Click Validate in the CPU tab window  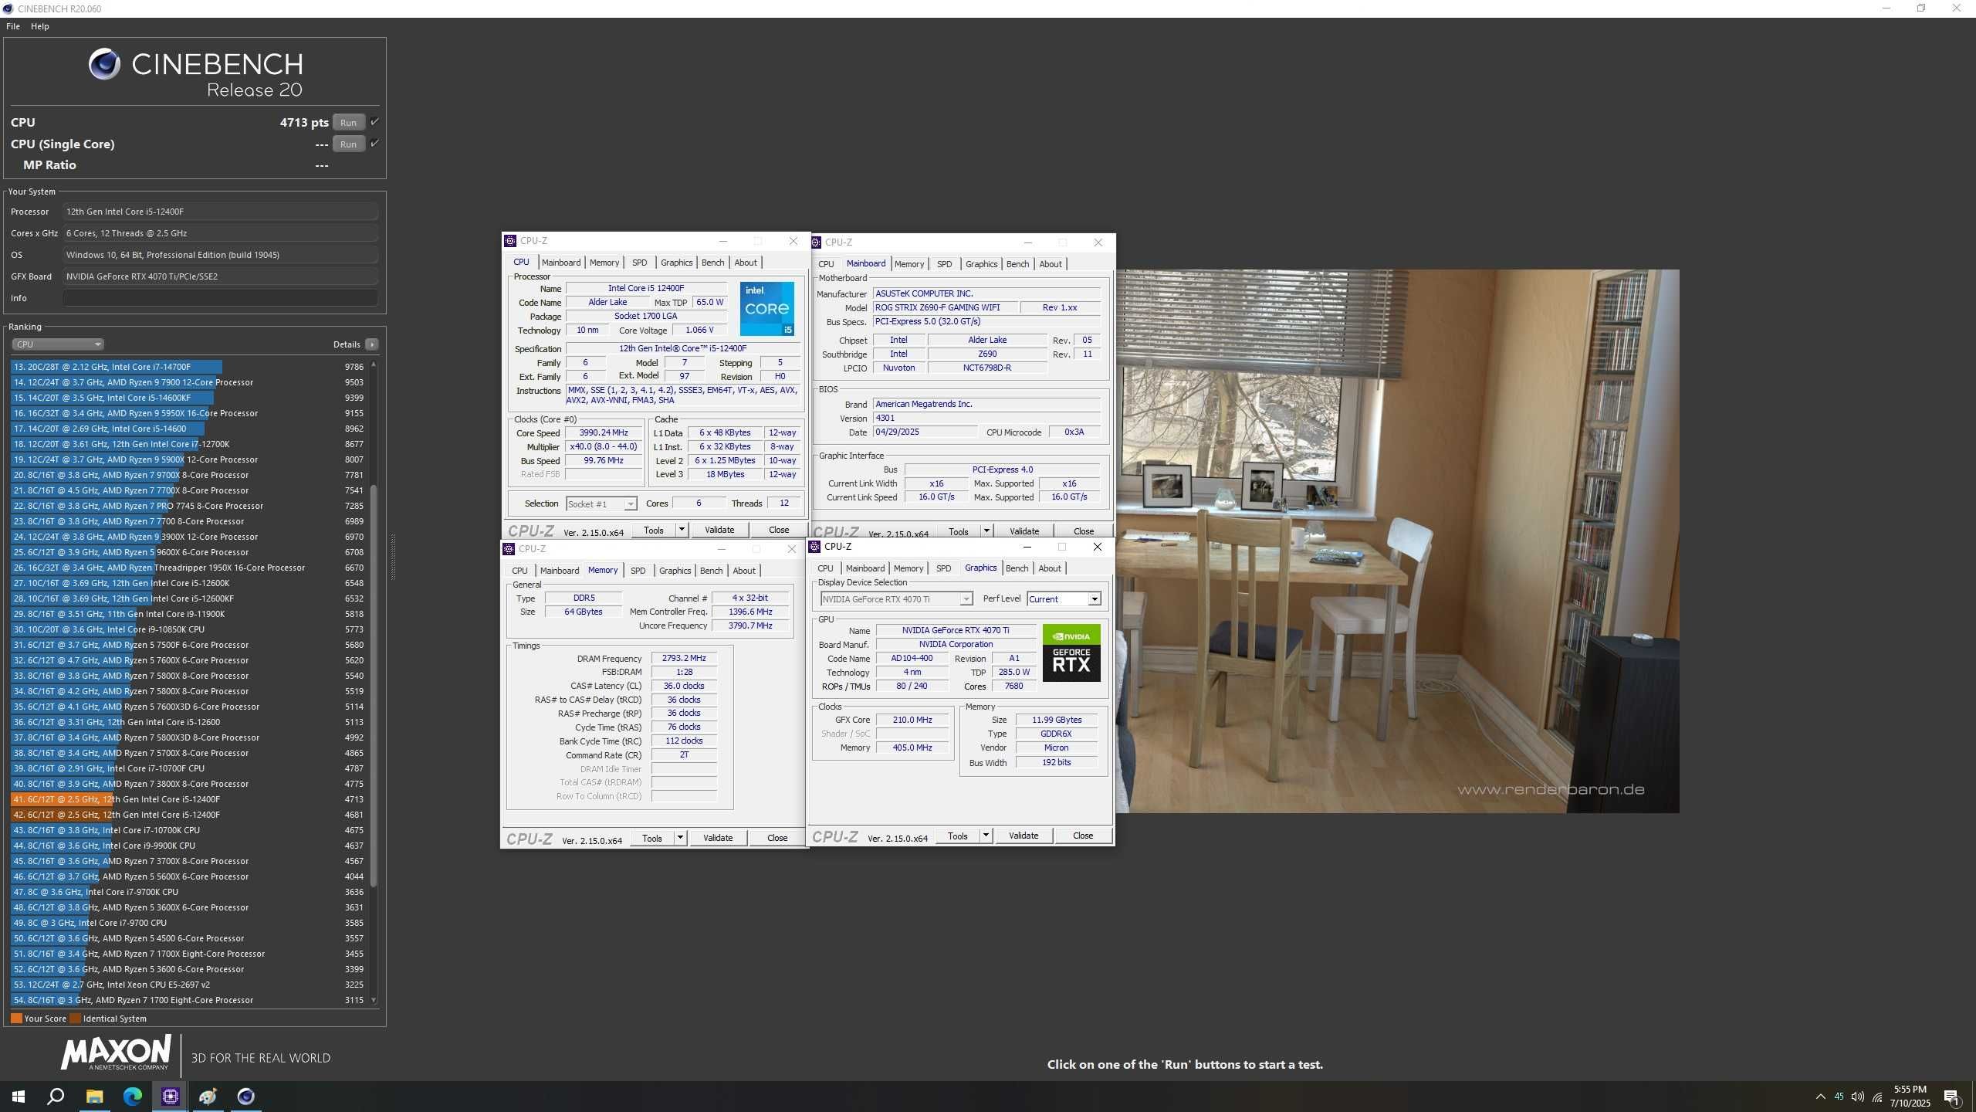pos(719,530)
